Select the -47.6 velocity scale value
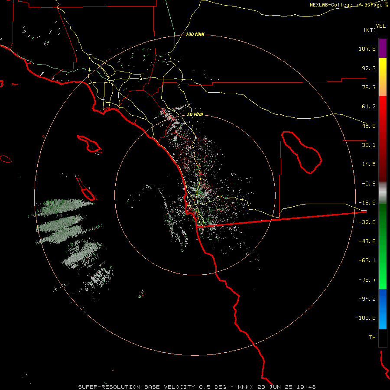Viewport: 390px width, 390px height. tap(367, 241)
